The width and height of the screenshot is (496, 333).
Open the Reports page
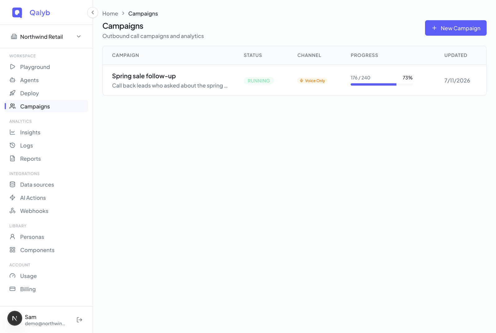46,159
